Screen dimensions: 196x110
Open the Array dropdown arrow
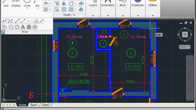tap(75, 9)
